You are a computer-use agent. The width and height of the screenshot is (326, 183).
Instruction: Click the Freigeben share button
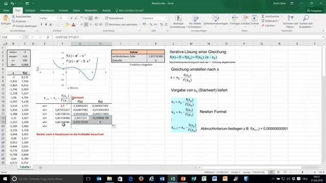pos(314,11)
